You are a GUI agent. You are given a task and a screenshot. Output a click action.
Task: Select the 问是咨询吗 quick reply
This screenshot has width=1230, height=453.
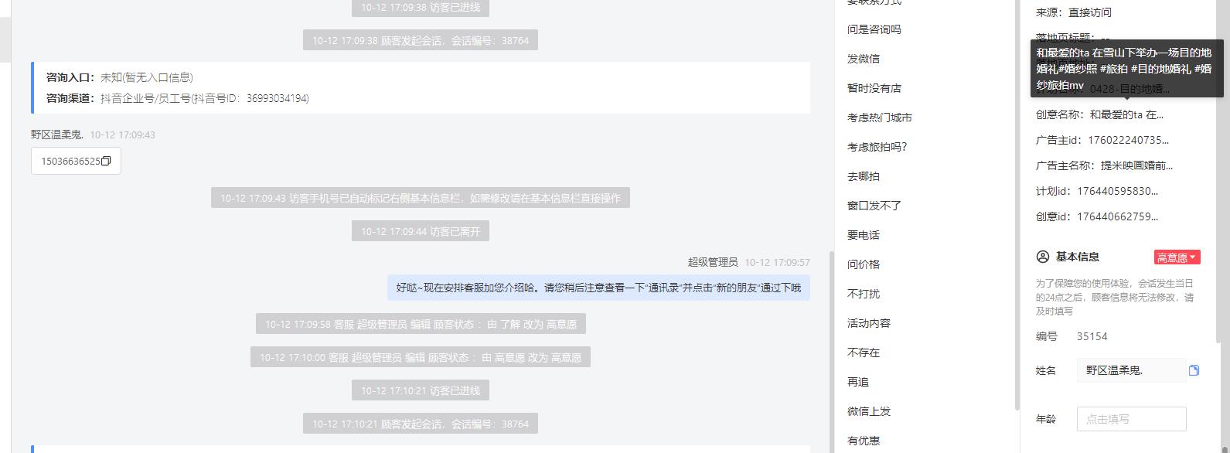point(874,29)
